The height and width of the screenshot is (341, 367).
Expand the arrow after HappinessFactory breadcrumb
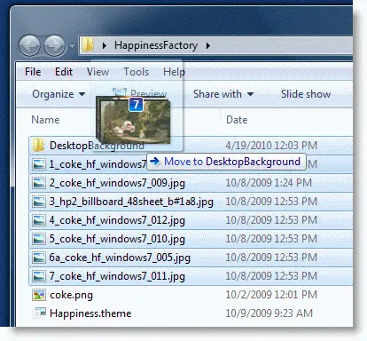(208, 45)
